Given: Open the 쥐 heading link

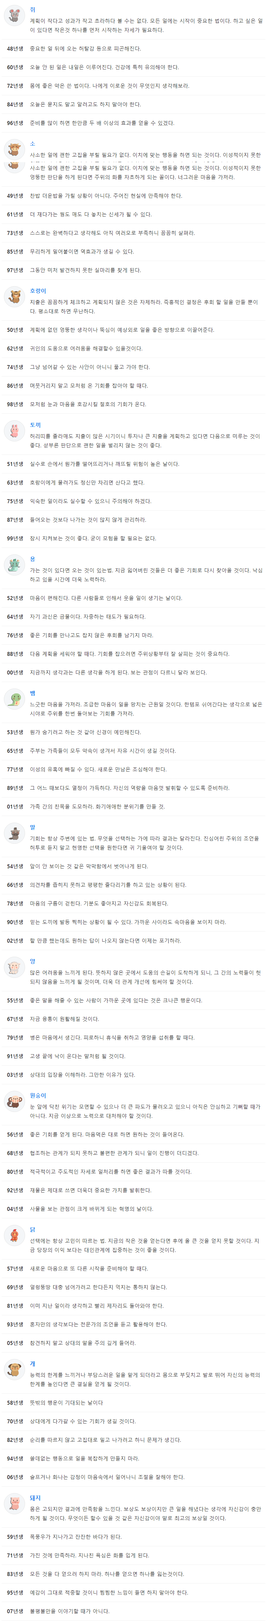Looking at the screenshot, I should point(33,10).
